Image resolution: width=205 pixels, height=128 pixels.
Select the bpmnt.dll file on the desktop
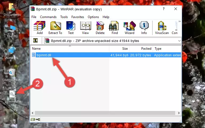pos(12,97)
